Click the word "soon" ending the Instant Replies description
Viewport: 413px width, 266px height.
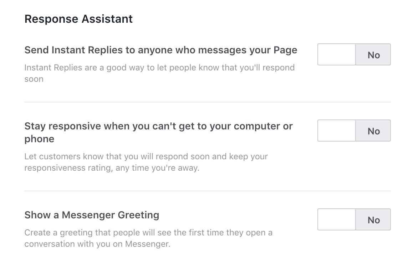point(34,79)
